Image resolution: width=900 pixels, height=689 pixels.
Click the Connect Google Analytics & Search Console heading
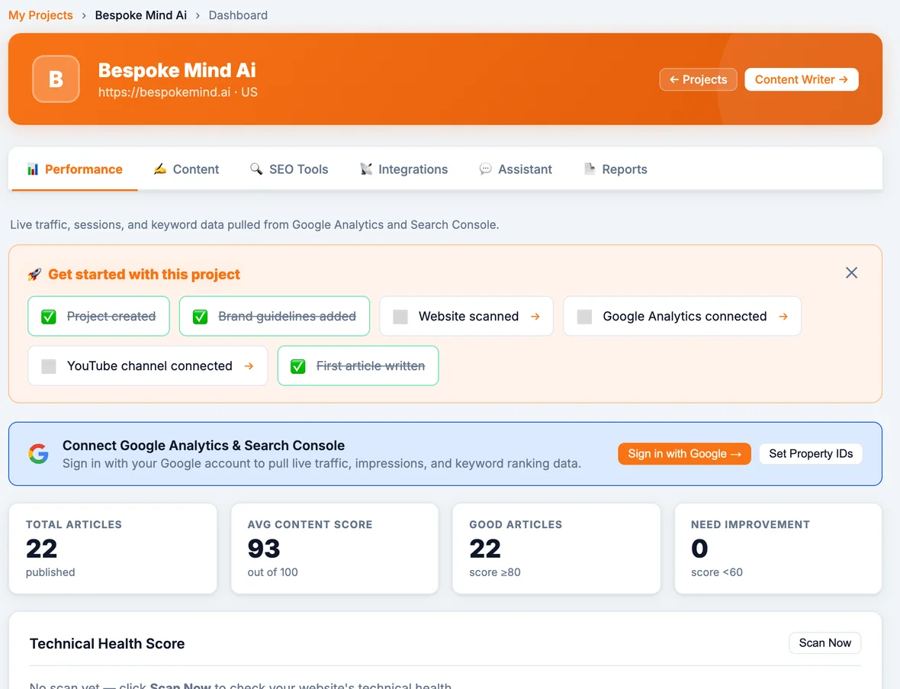203,446
